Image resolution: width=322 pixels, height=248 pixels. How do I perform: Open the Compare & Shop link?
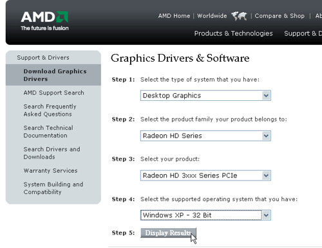tap(279, 16)
